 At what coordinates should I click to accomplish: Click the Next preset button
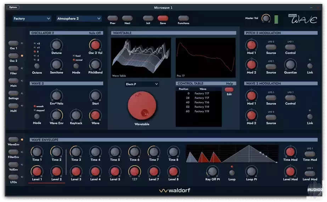(127, 18)
